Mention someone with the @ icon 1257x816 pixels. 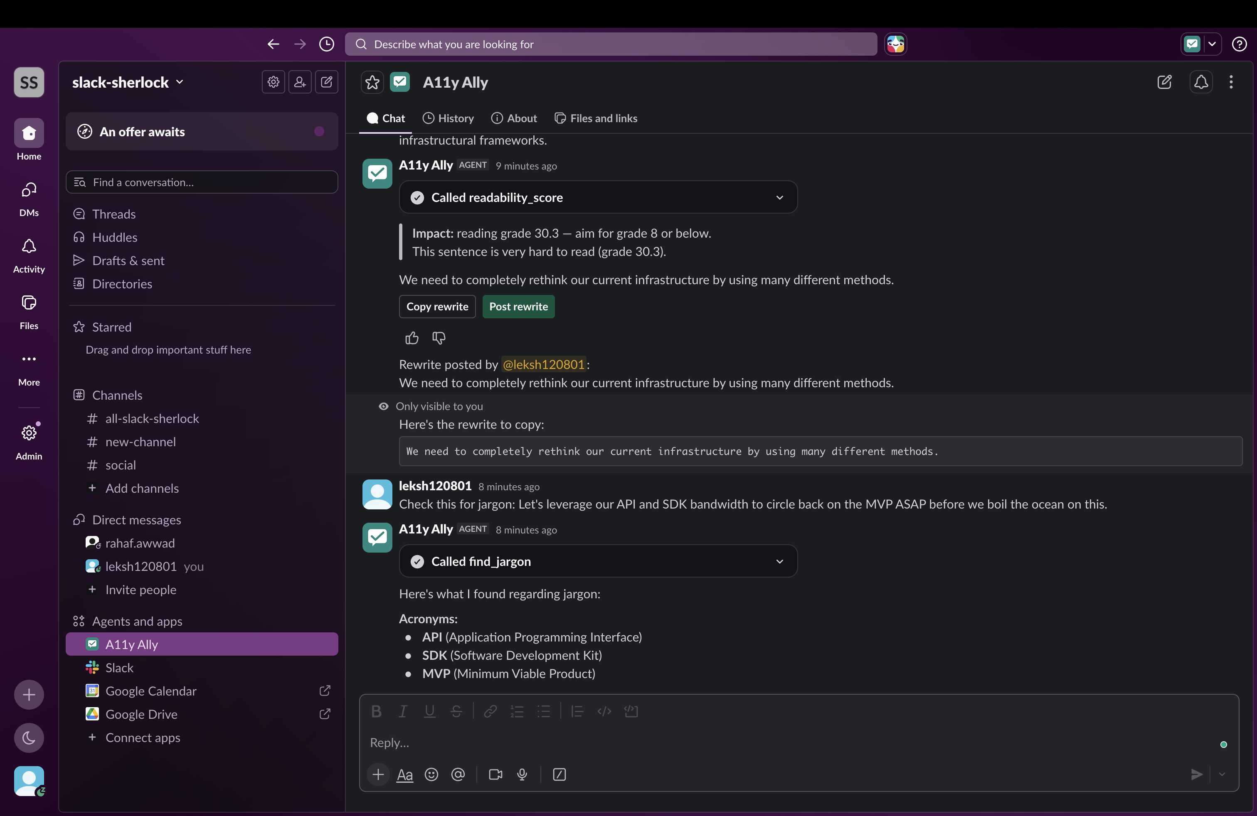pos(458,774)
